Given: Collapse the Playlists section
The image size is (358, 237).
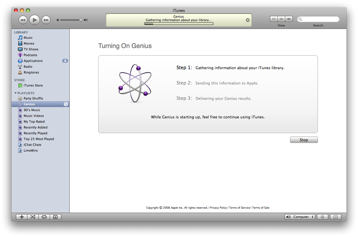Looking at the screenshot, I should point(16,93).
